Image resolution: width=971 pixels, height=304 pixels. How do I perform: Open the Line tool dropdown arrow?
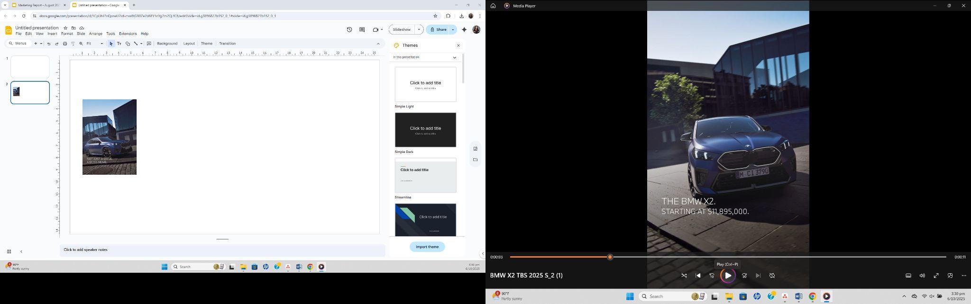point(141,44)
